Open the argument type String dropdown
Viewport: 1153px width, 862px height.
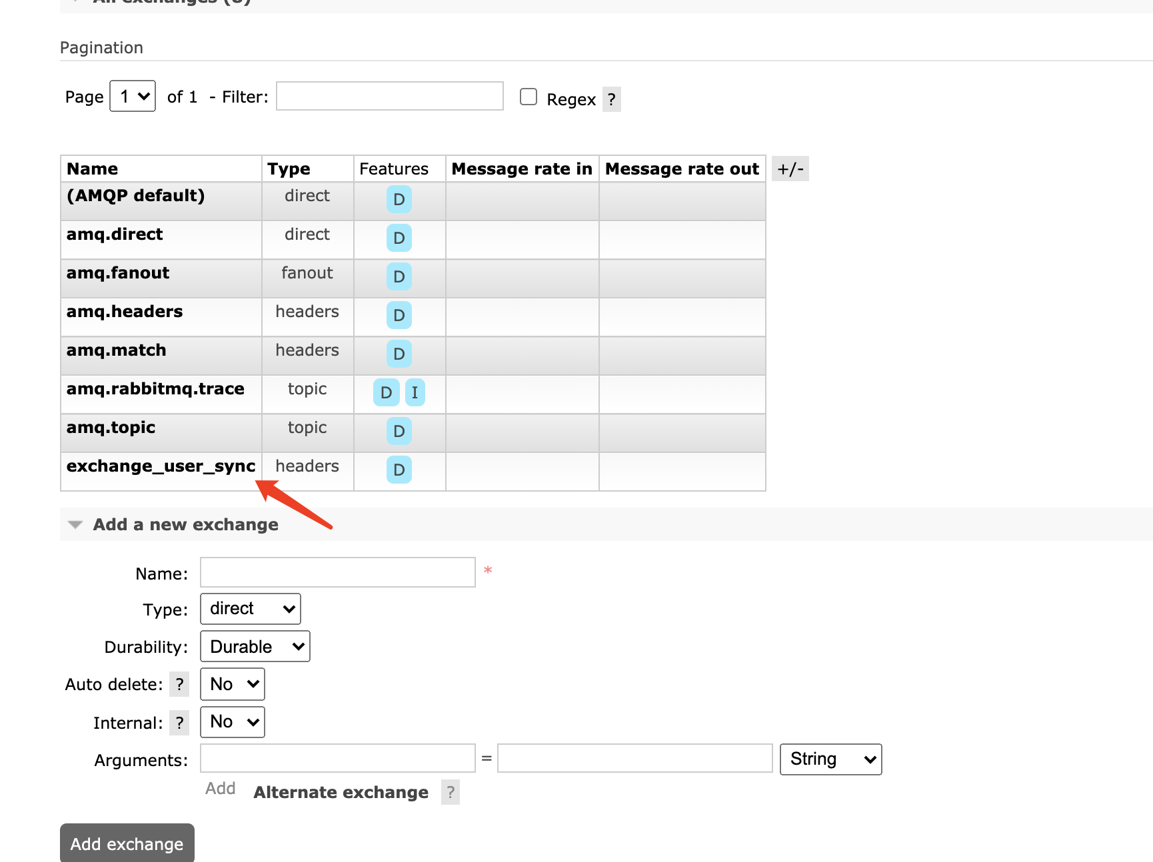coord(831,759)
